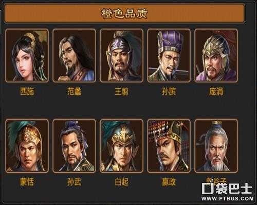Screen dimensions: 257x205
Task: Select the 孙膑 purple hat portrait
Action: [169, 55]
